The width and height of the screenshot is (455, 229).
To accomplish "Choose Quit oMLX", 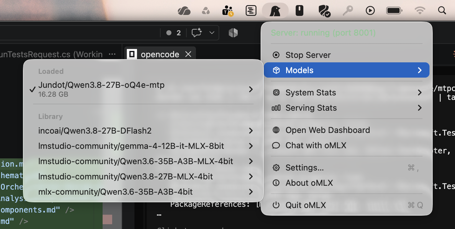I will [x=347, y=205].
